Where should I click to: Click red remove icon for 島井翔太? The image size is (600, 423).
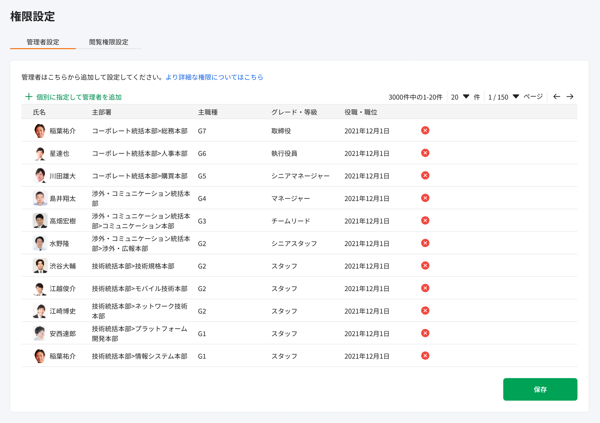pyautogui.click(x=425, y=198)
